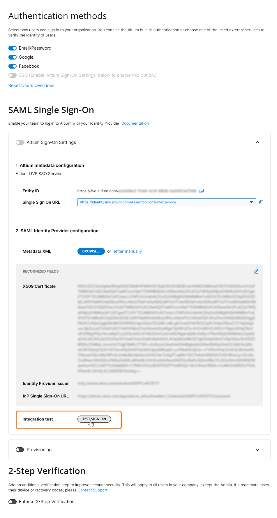The width and height of the screenshot is (277, 518).
Task: Open the Contact Support link
Action: click(x=93, y=490)
